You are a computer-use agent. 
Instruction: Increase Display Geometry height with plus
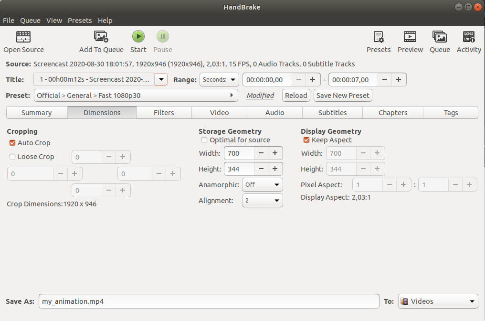point(377,169)
